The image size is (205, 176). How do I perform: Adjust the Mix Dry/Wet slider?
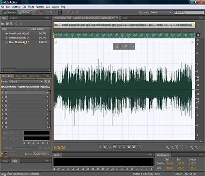coord(25,148)
